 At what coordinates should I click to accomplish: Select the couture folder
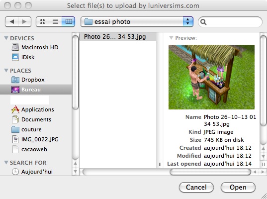26,129
